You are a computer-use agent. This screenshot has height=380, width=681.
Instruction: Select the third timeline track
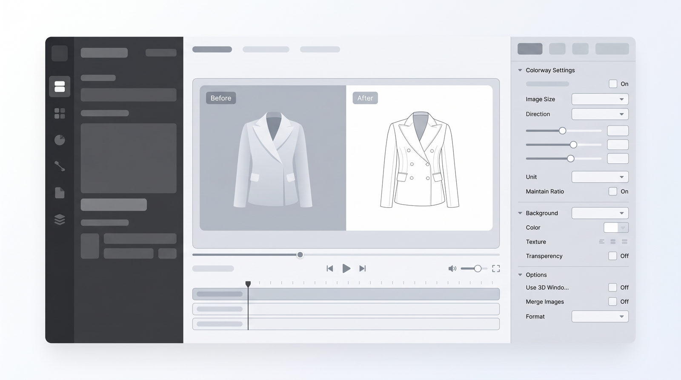346,324
